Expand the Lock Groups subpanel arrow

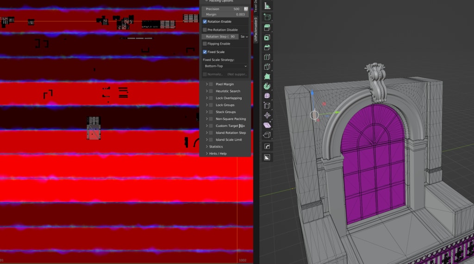(207, 105)
